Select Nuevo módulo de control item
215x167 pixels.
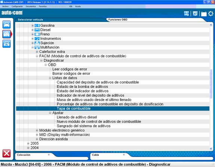tap(99, 122)
